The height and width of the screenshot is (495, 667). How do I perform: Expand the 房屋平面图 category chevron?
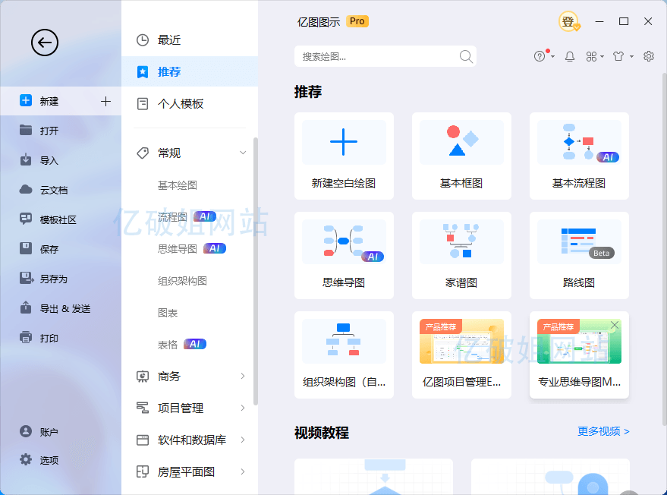coord(243,471)
